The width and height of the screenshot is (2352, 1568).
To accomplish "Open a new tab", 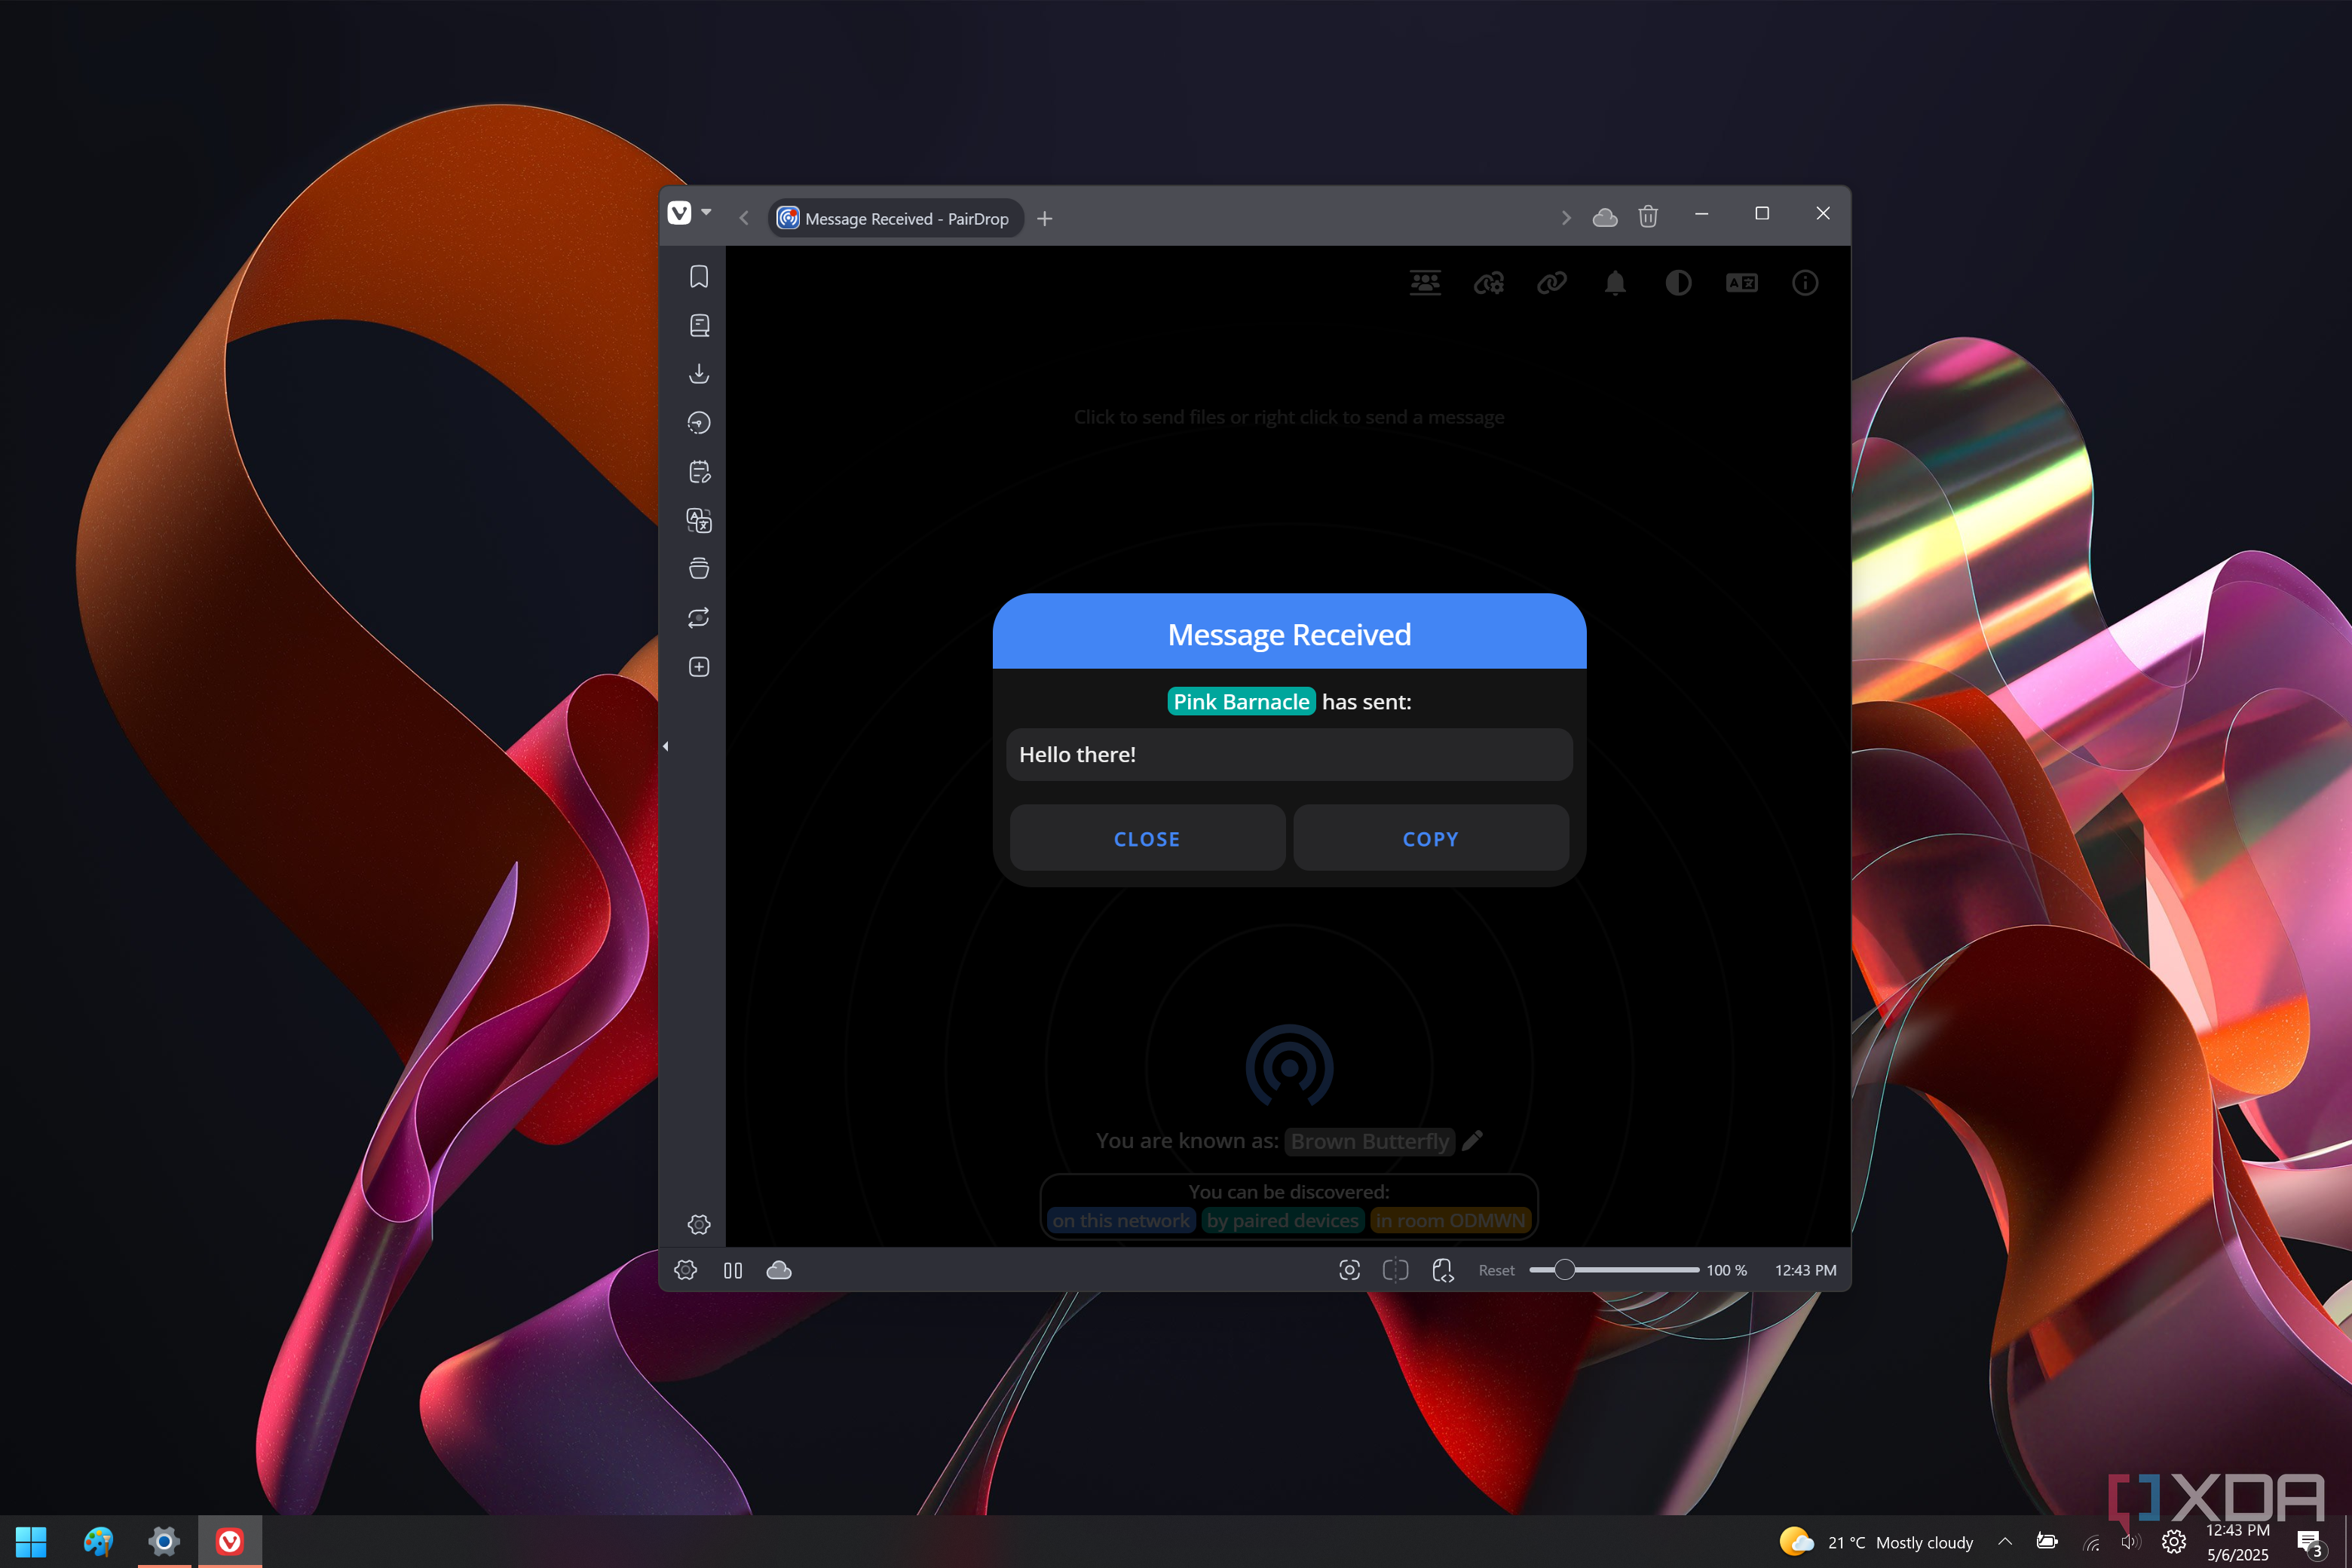I will 1044,218.
